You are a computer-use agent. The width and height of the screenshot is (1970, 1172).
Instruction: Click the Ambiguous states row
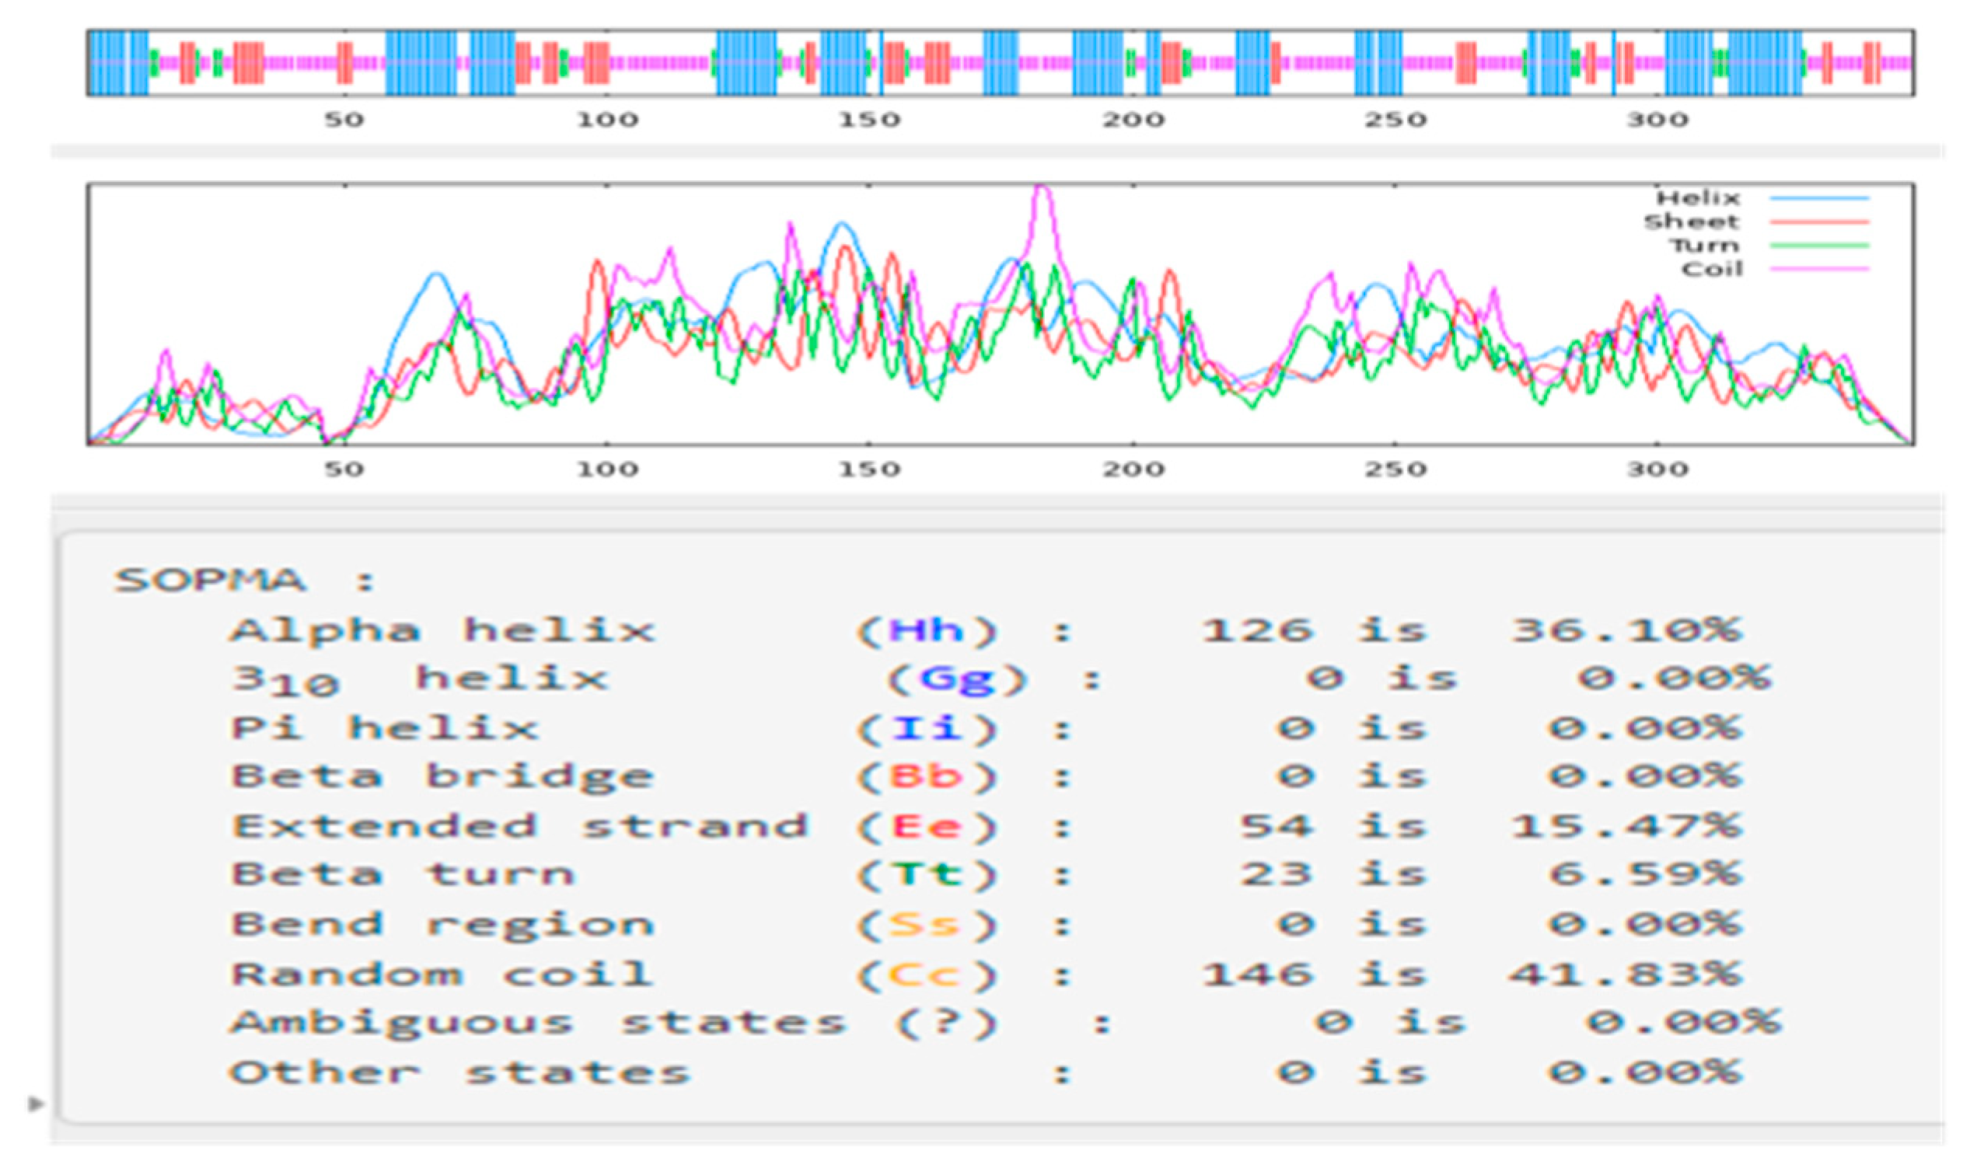point(537,1024)
